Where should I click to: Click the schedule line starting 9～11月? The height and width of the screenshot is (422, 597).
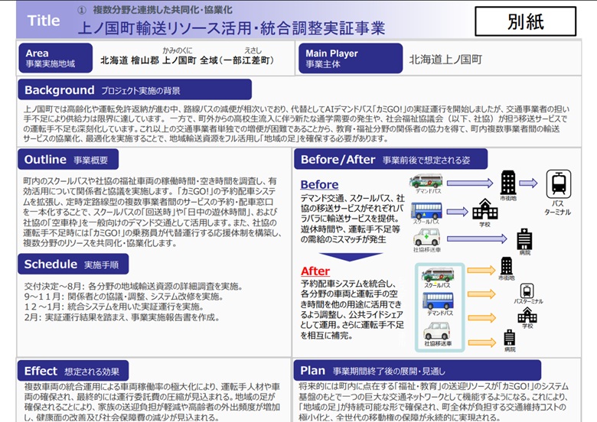click(124, 296)
